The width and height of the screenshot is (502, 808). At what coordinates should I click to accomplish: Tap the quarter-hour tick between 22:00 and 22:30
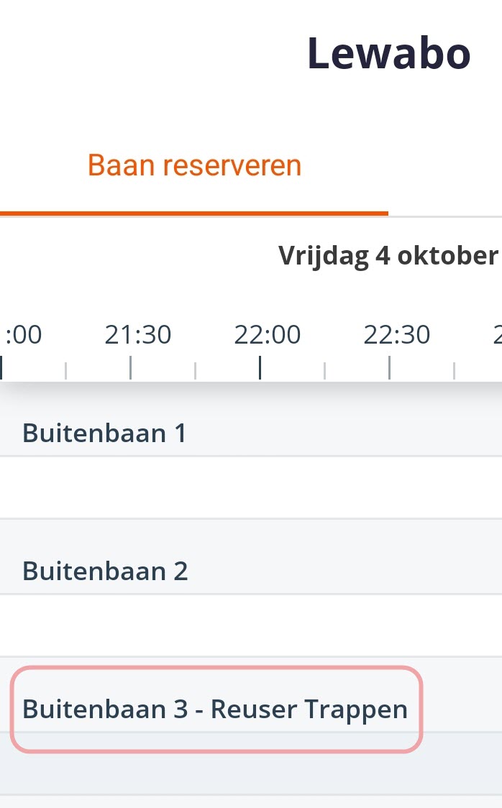(325, 370)
